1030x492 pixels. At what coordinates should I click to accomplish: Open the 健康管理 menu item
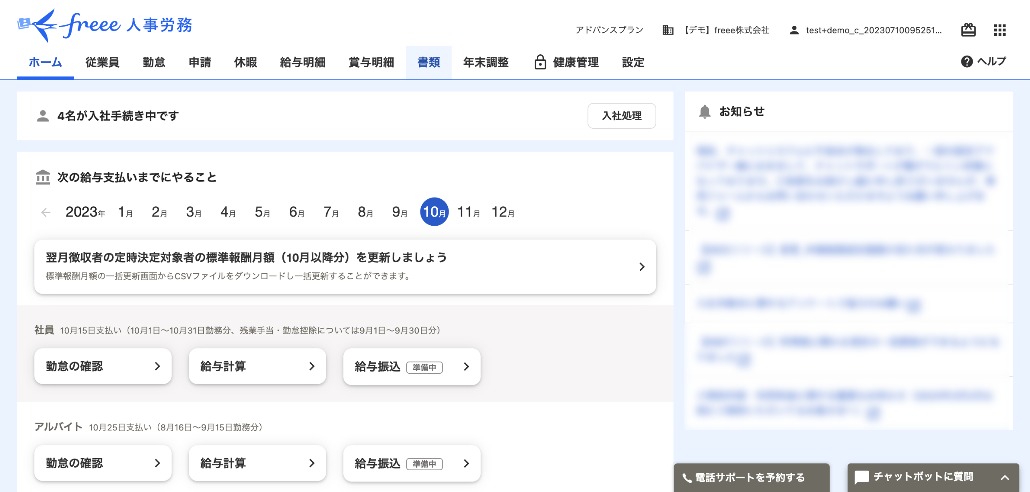(x=566, y=62)
